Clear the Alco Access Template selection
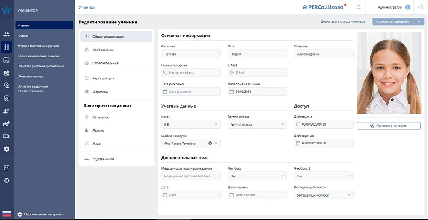This screenshot has height=220, width=428. coord(210,143)
